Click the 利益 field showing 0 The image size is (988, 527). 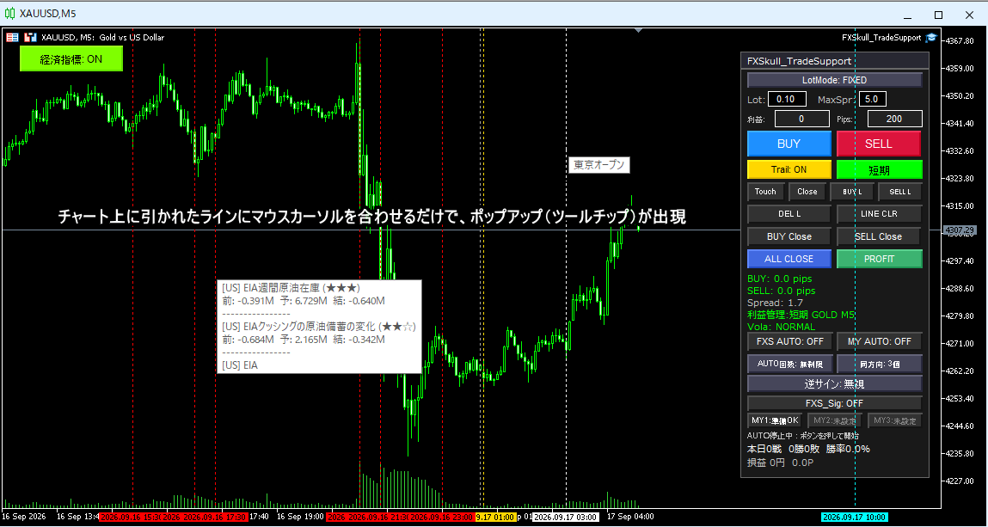pyautogui.click(x=801, y=119)
